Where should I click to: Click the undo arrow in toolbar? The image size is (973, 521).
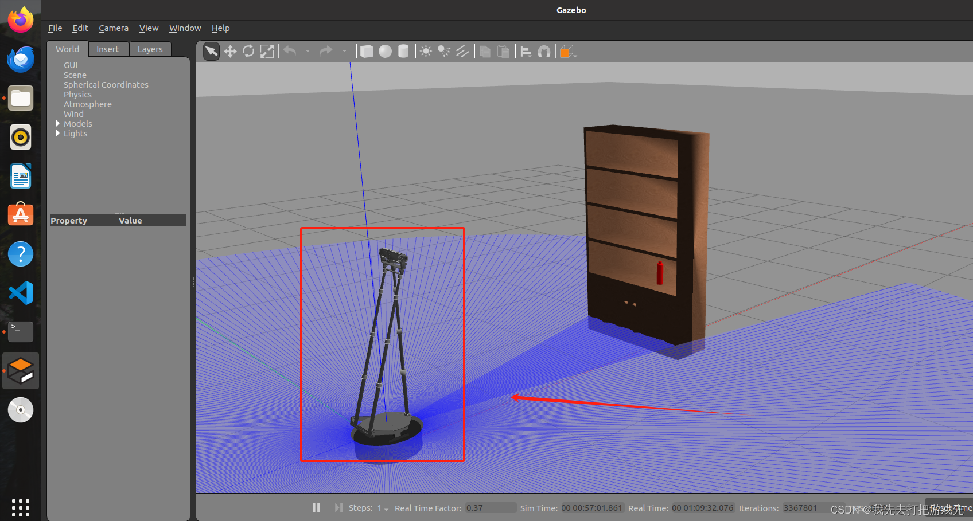[290, 52]
